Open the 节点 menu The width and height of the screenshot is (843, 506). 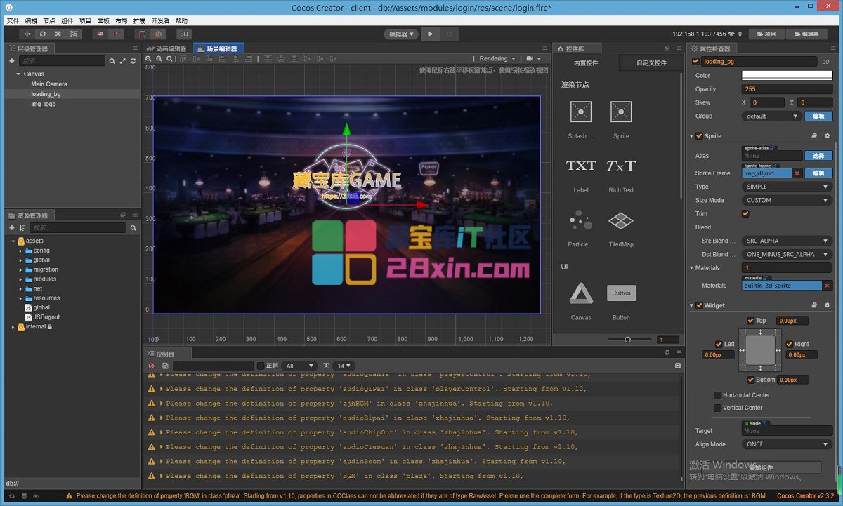tap(49, 21)
